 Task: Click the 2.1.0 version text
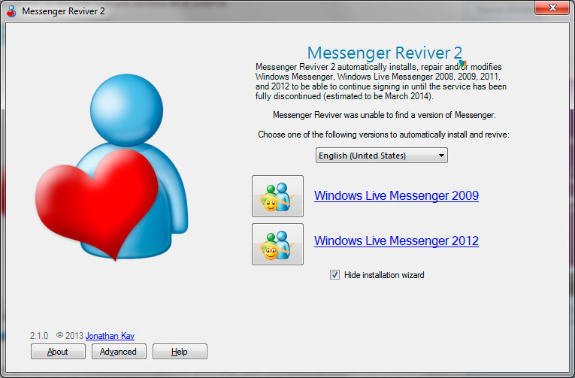click(x=39, y=336)
